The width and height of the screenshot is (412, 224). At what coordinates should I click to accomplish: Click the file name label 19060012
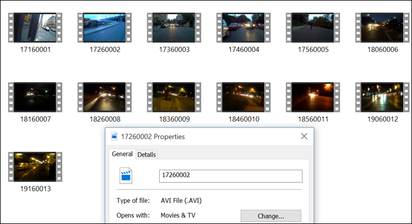pyautogui.click(x=382, y=119)
